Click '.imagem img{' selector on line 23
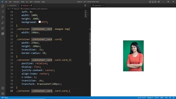This screenshot has width=176, height=99. tap(62, 29)
